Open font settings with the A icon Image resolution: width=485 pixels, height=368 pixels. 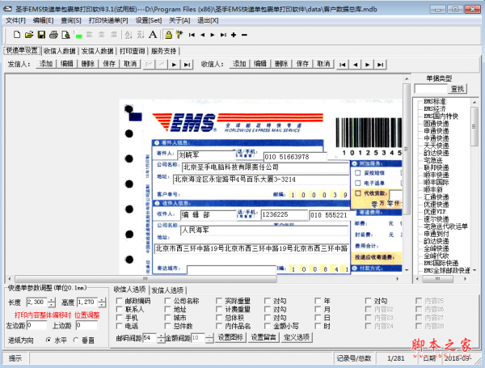(x=153, y=35)
